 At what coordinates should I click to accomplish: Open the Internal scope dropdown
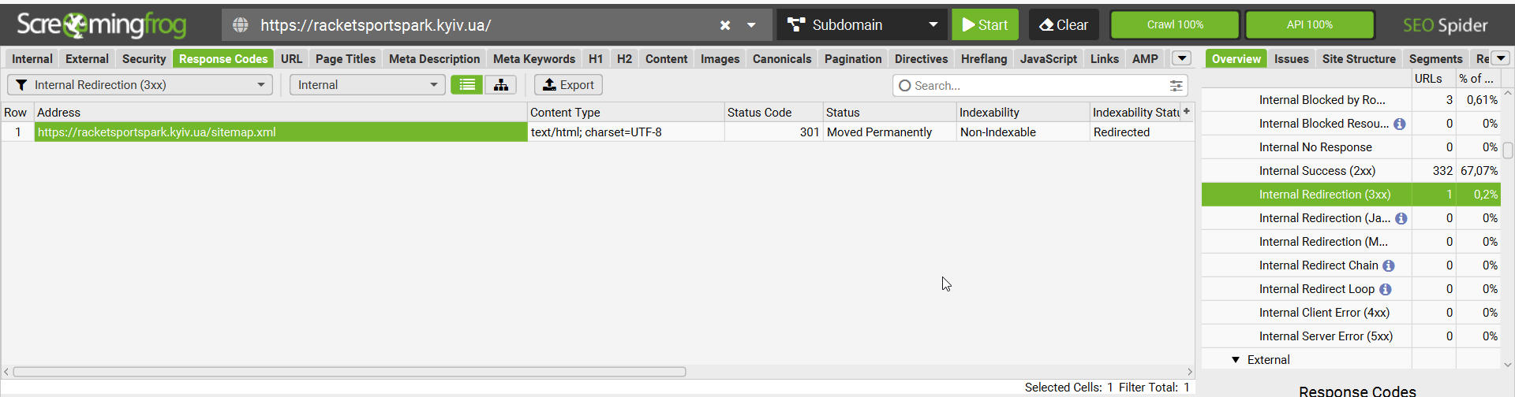(x=367, y=85)
